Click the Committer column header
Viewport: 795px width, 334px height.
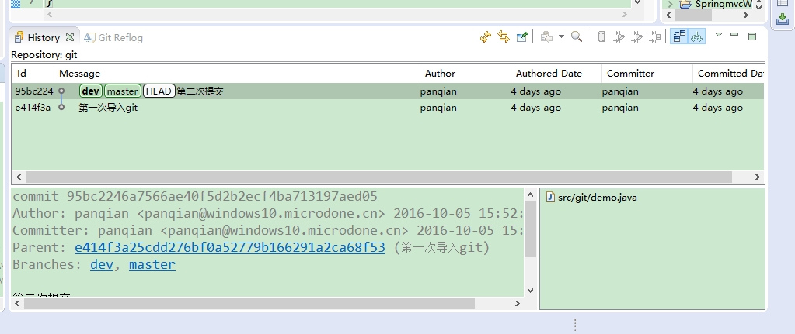click(647, 74)
